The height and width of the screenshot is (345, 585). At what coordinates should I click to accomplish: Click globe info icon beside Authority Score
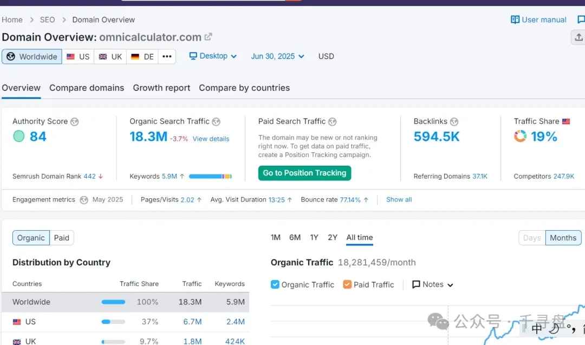(75, 121)
